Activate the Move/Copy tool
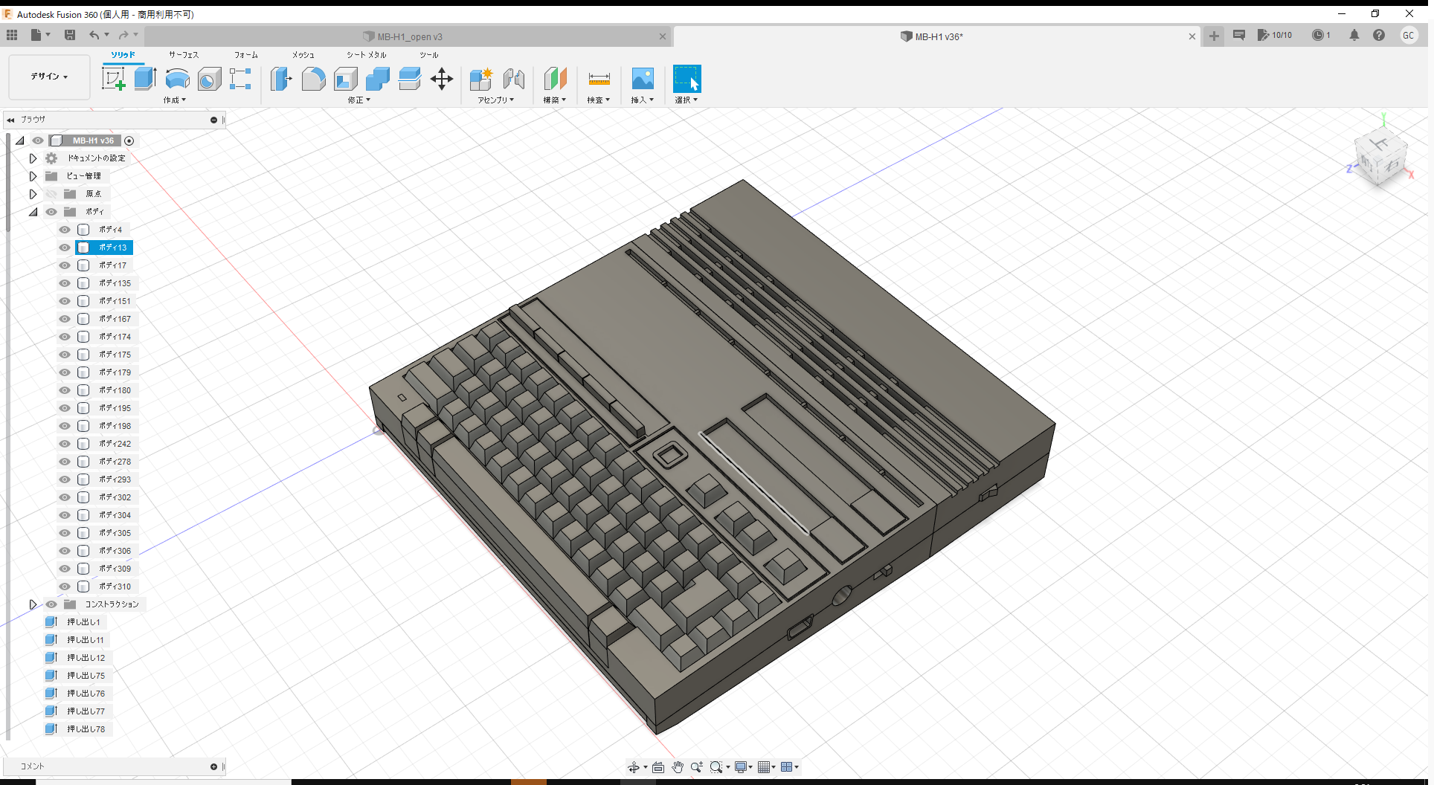The image size is (1434, 785). tap(442, 78)
